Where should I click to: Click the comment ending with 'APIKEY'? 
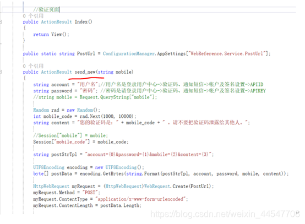pos(183,91)
